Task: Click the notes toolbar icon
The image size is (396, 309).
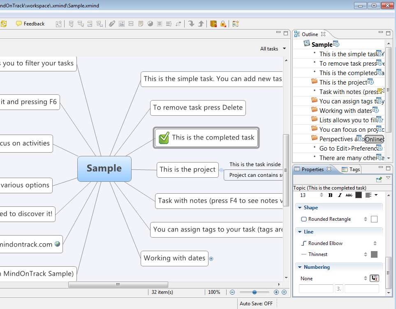Action: pyautogui.click(x=141, y=24)
